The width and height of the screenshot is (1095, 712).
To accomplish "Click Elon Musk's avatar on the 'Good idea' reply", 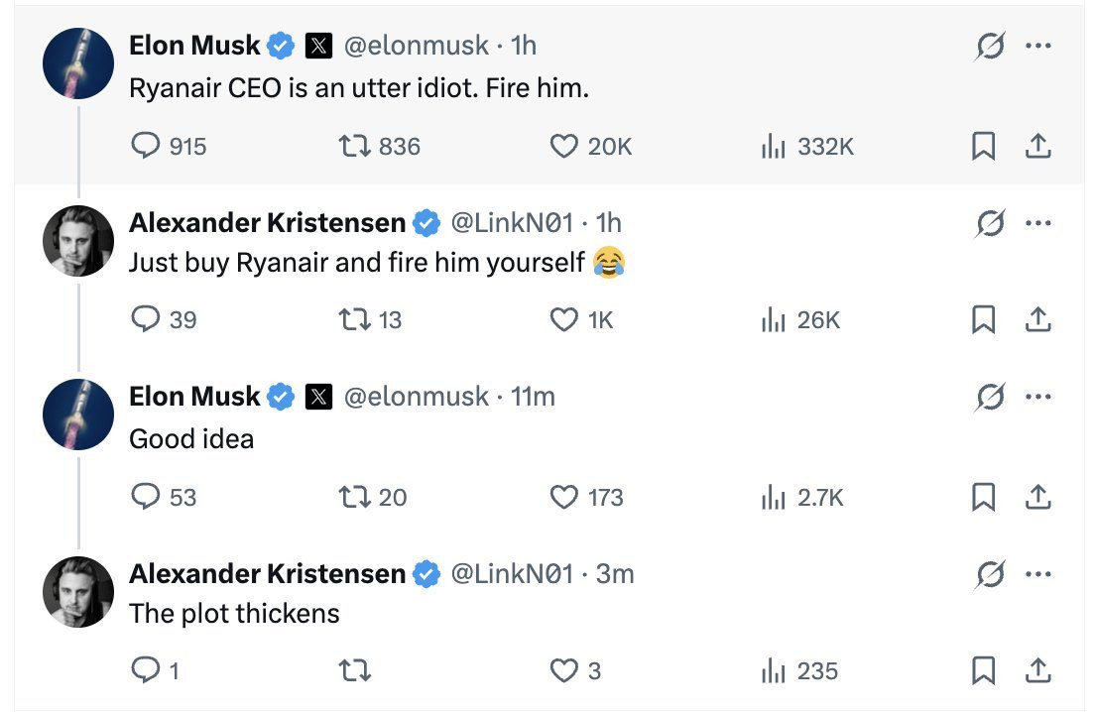I will point(78,415).
